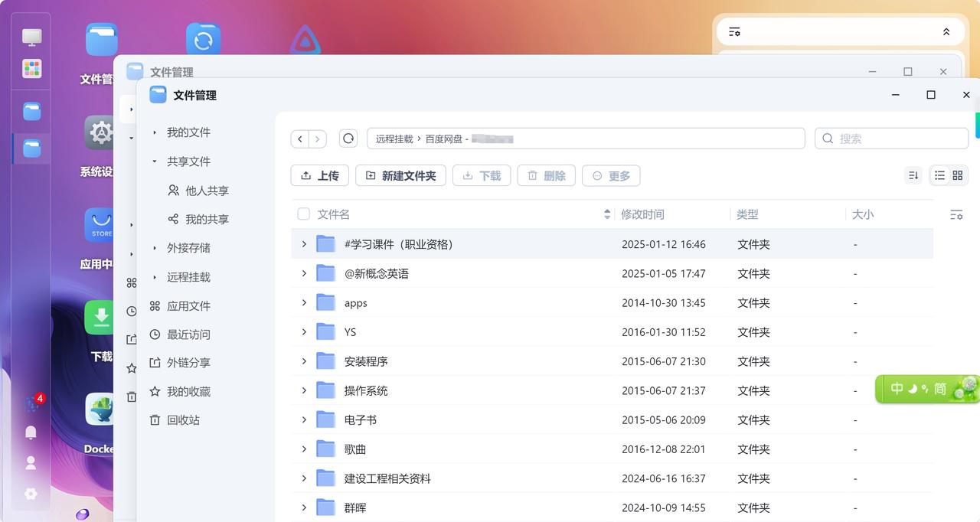Open the sort order icon in toolbar
980x522 pixels.
[x=913, y=175]
